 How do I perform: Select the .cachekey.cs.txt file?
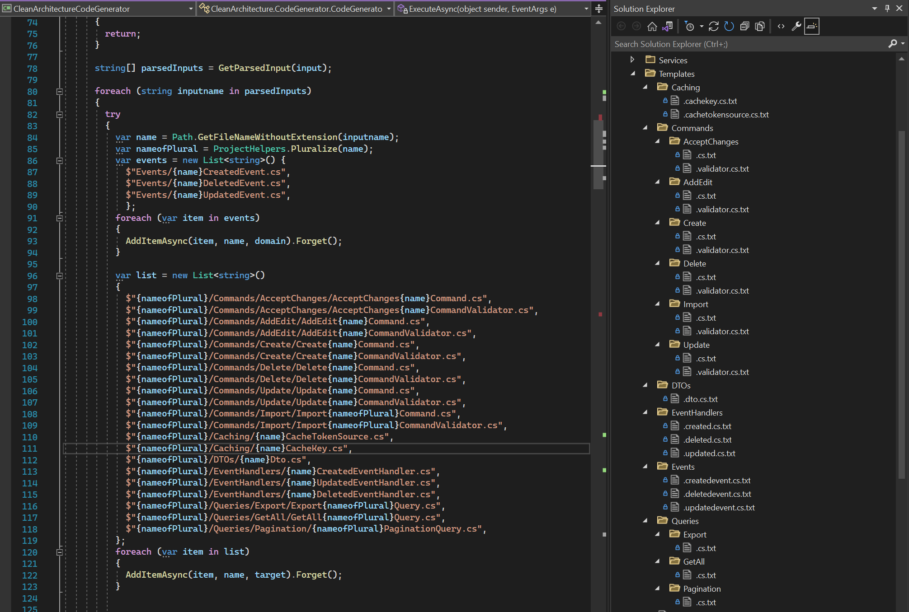coord(710,101)
